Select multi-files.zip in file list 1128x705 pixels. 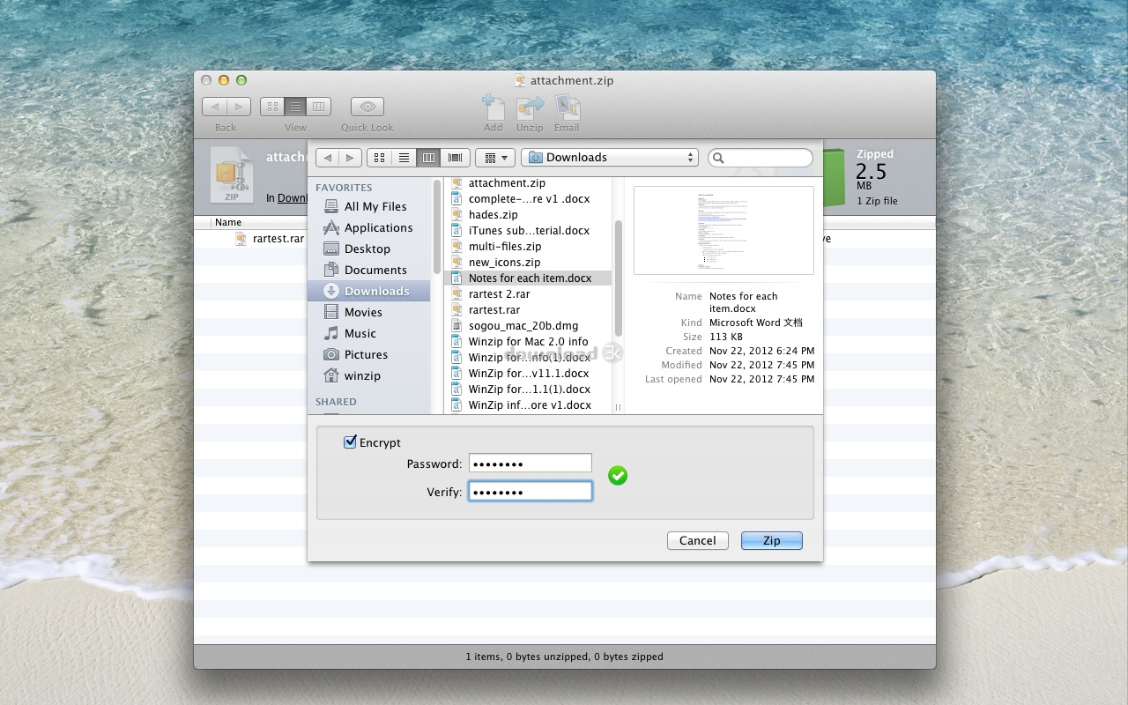pyautogui.click(x=528, y=247)
